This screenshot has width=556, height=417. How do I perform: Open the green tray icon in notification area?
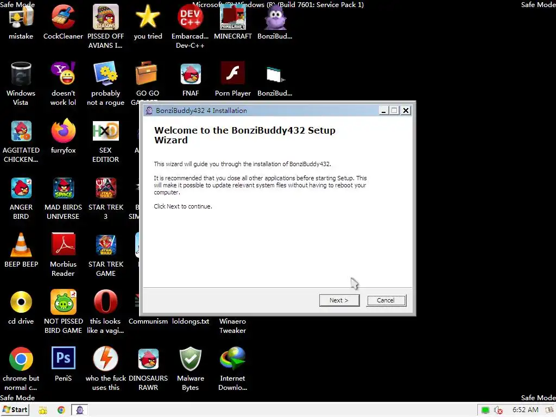tap(485, 410)
